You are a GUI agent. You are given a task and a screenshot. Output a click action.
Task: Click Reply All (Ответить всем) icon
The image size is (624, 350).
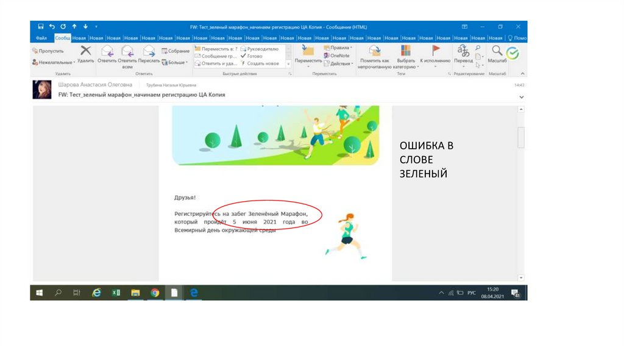[x=127, y=53]
